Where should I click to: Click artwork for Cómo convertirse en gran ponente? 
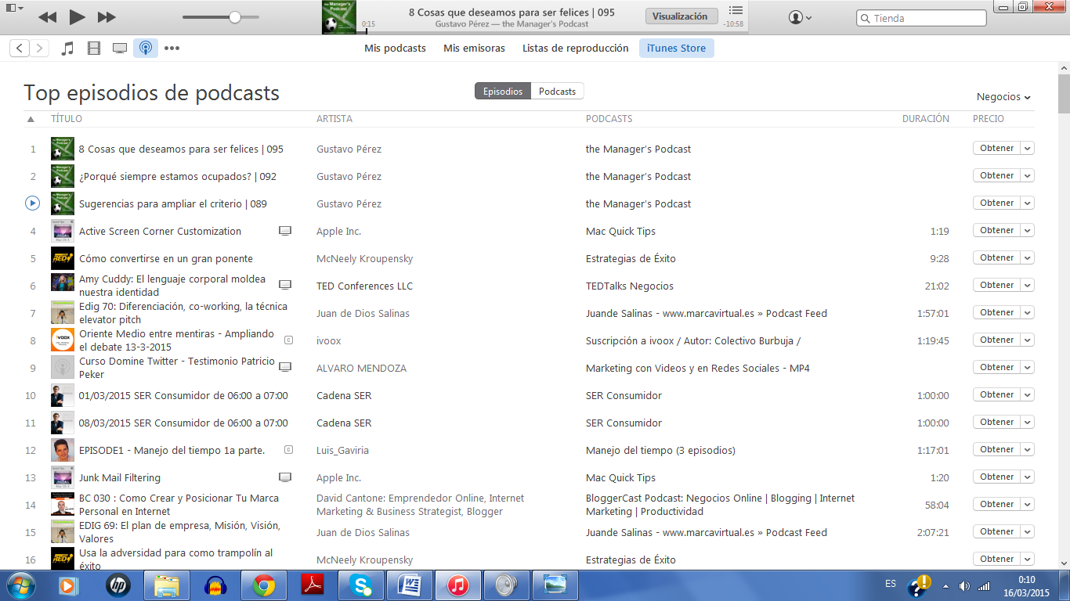pos(63,258)
